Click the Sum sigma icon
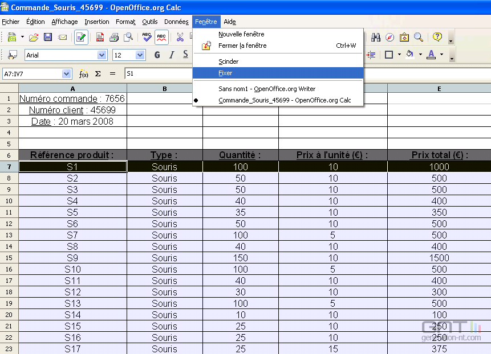 tap(97, 73)
